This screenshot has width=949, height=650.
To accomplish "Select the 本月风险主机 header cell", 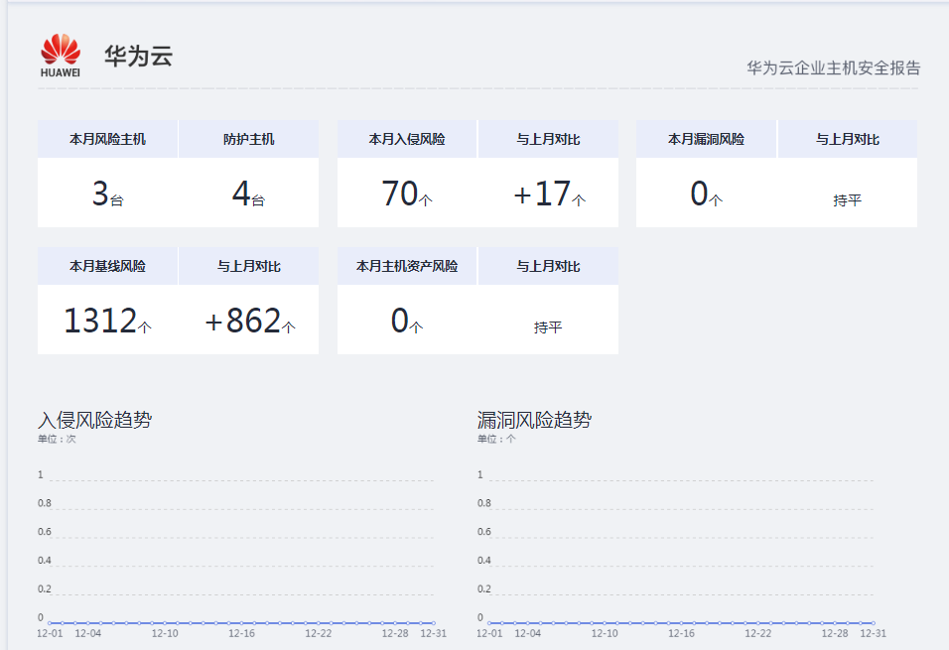I will pyautogui.click(x=107, y=139).
